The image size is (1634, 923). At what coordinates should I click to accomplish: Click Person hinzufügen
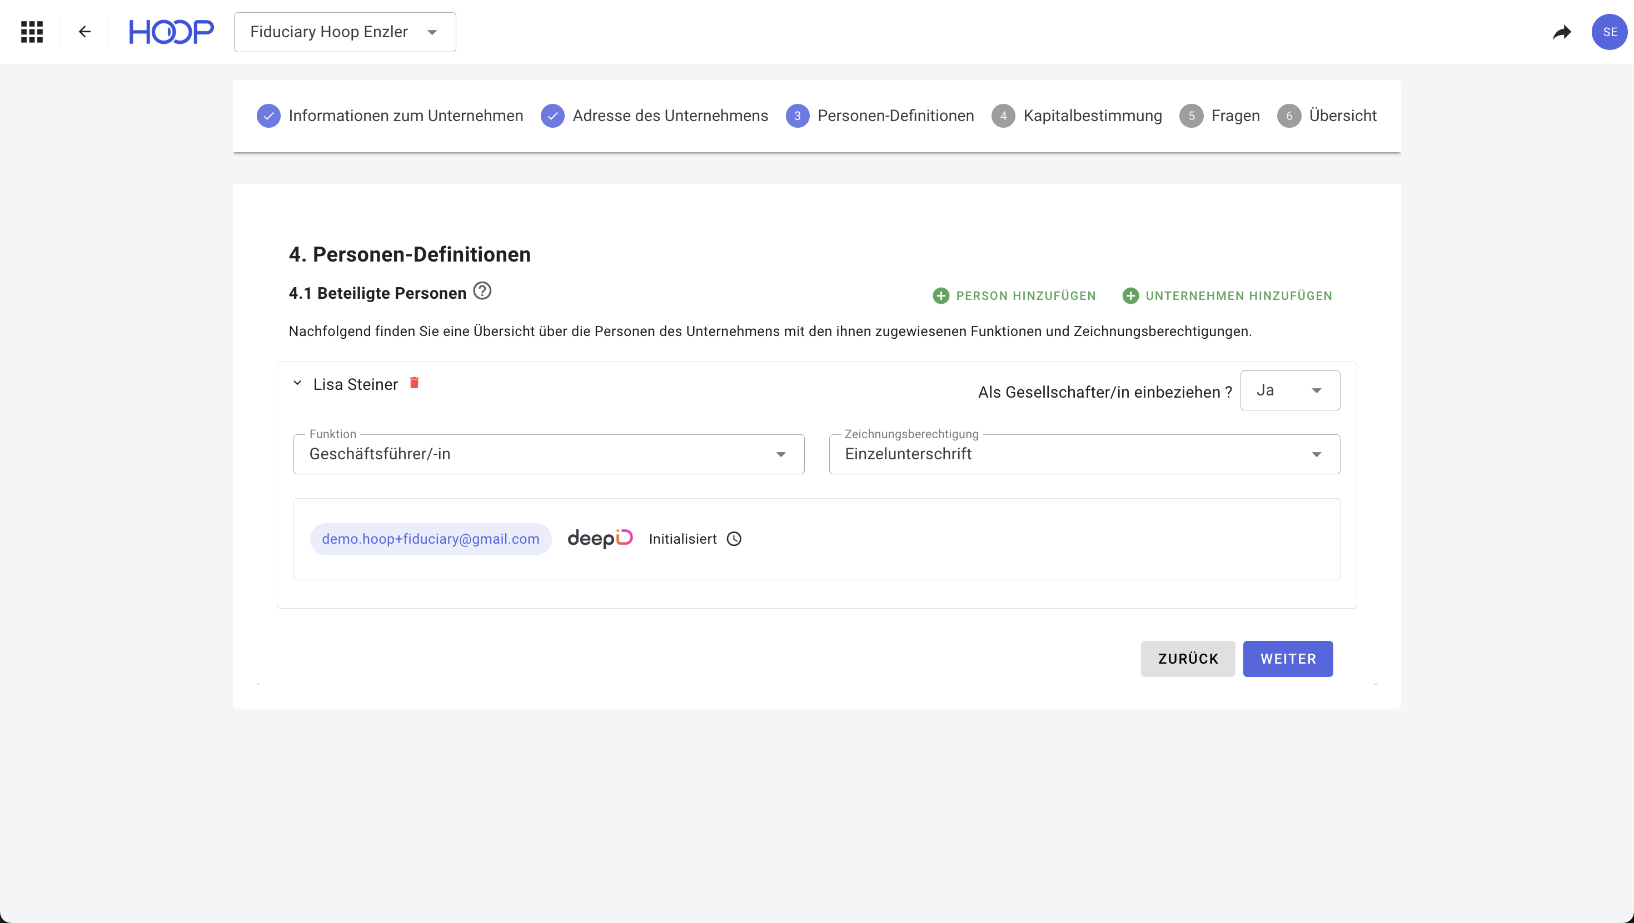coord(1014,296)
